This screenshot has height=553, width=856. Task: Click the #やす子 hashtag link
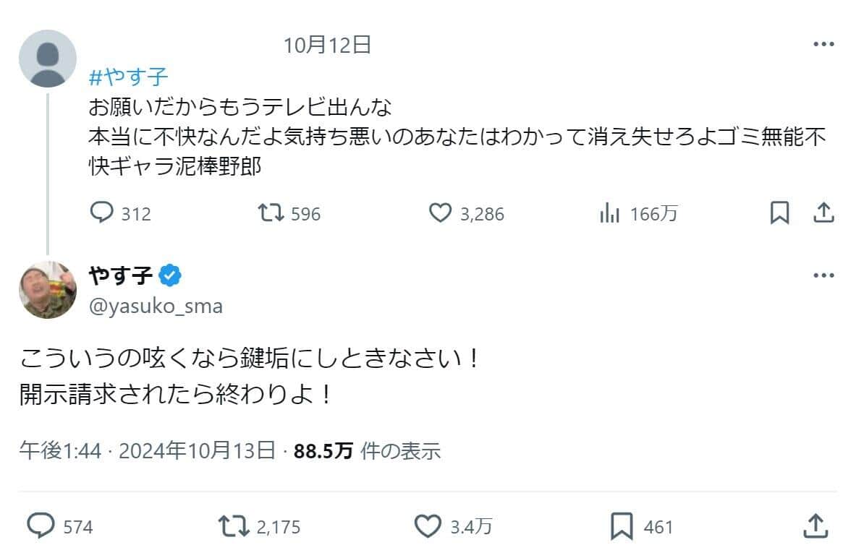pyautogui.click(x=128, y=77)
